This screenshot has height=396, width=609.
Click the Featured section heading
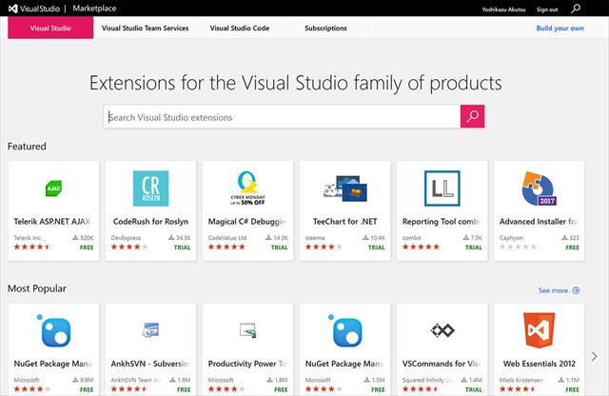click(27, 147)
